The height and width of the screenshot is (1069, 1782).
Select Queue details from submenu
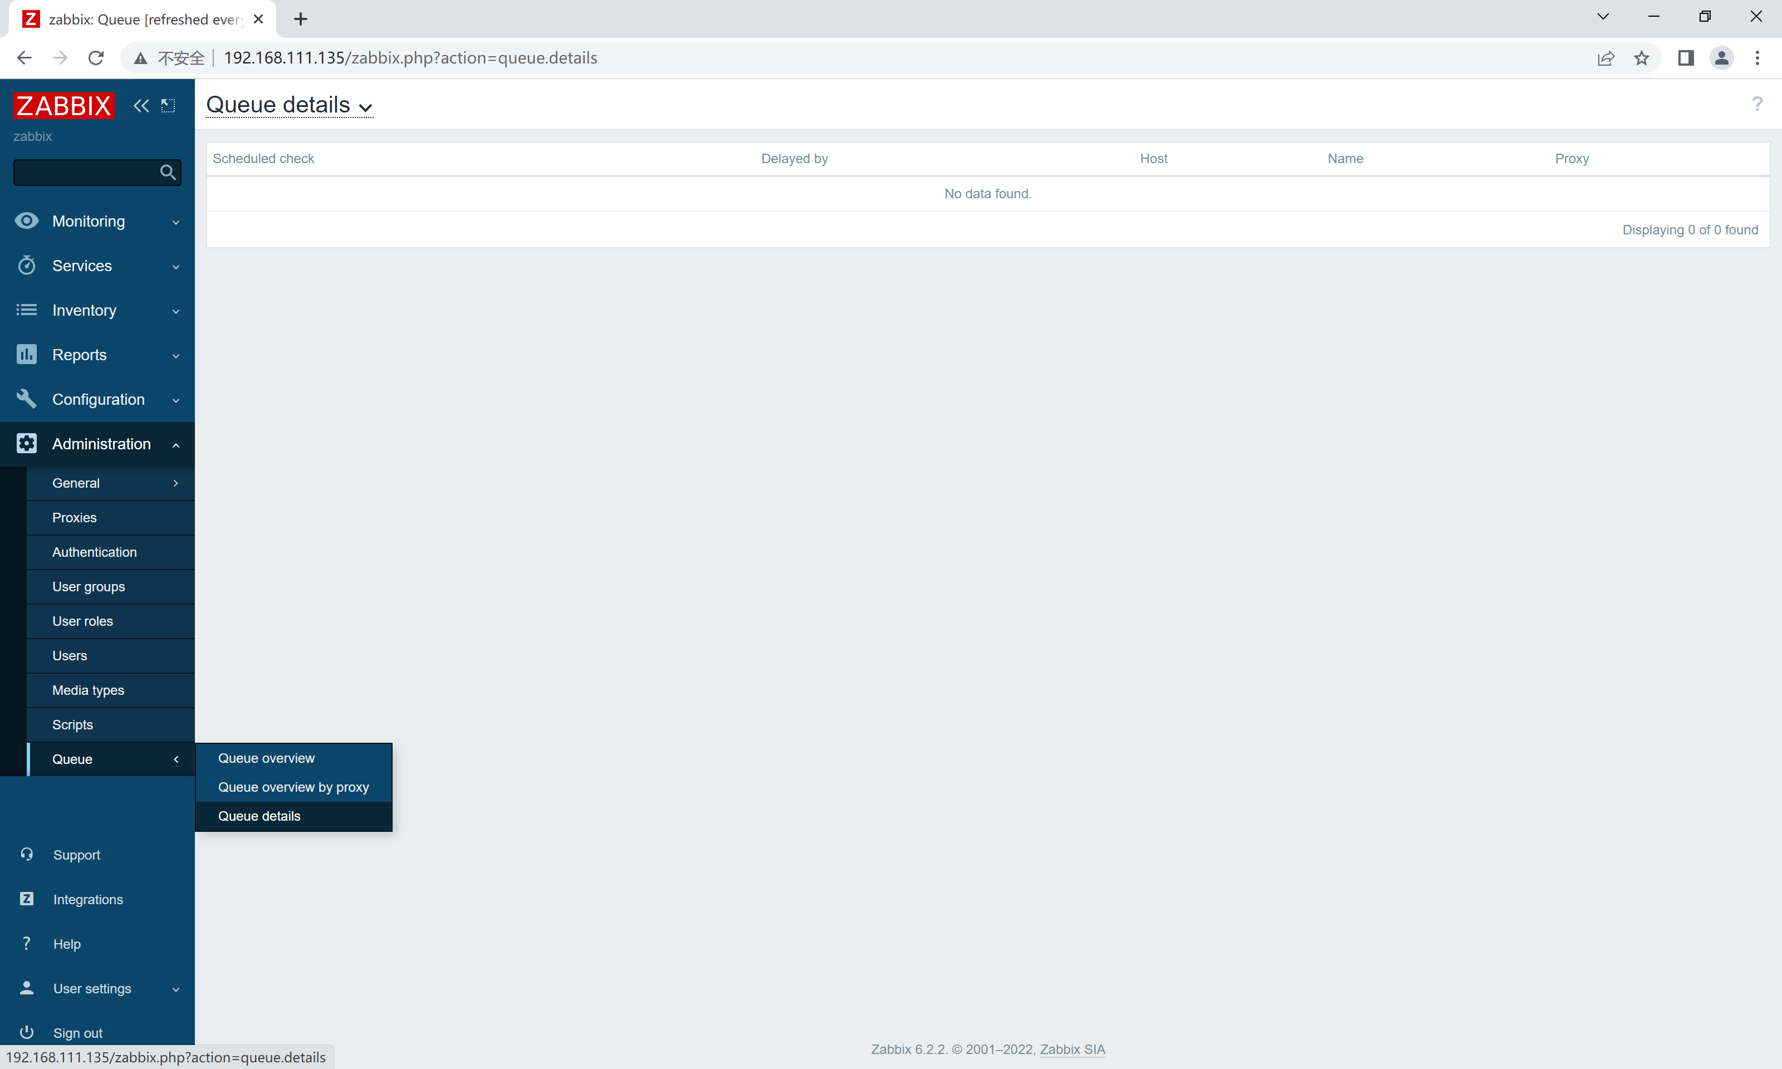pyautogui.click(x=294, y=816)
